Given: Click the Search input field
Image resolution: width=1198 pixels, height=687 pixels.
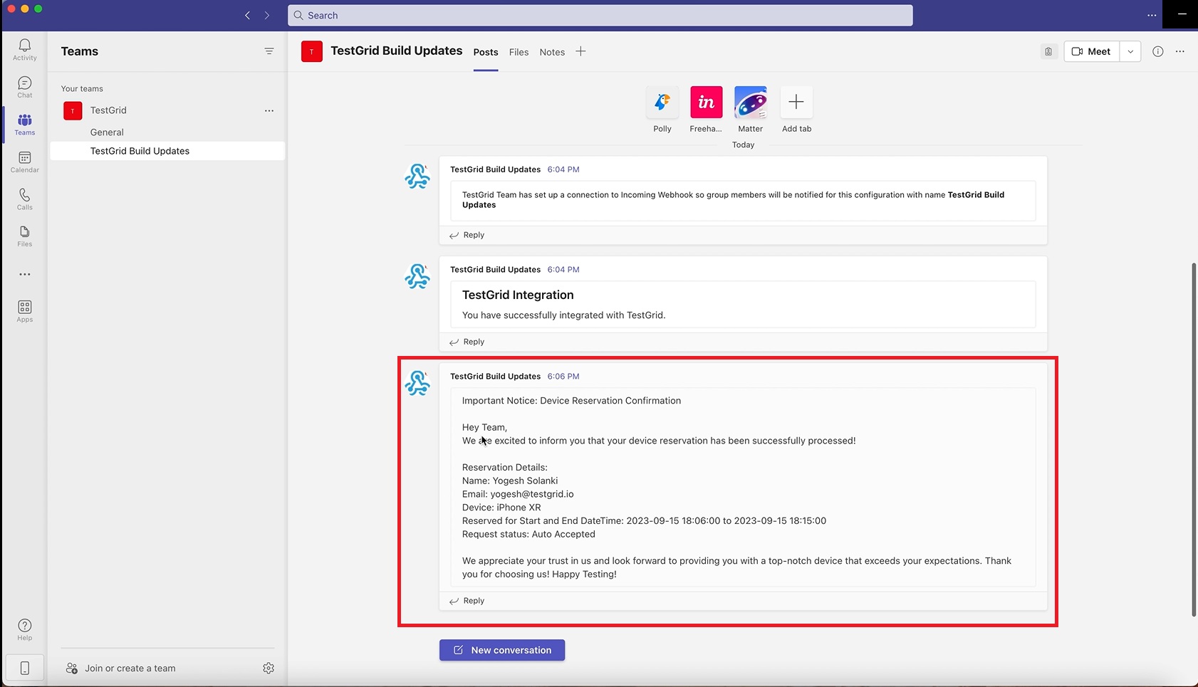Looking at the screenshot, I should pyautogui.click(x=600, y=15).
